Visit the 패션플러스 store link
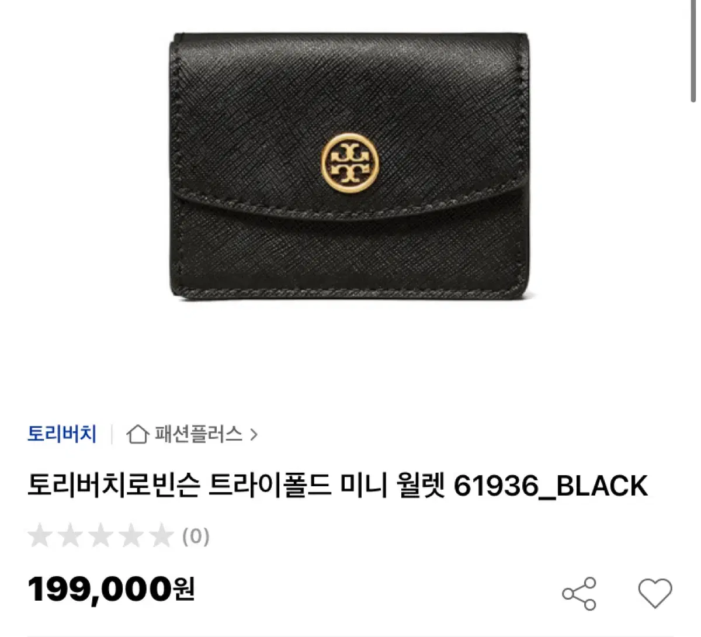 [x=198, y=434]
